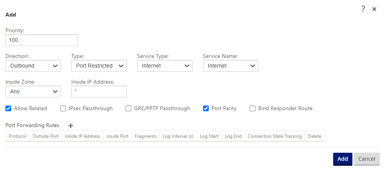The width and height of the screenshot is (384, 170).
Task: Open the Service Name dropdown
Action: [x=231, y=66]
